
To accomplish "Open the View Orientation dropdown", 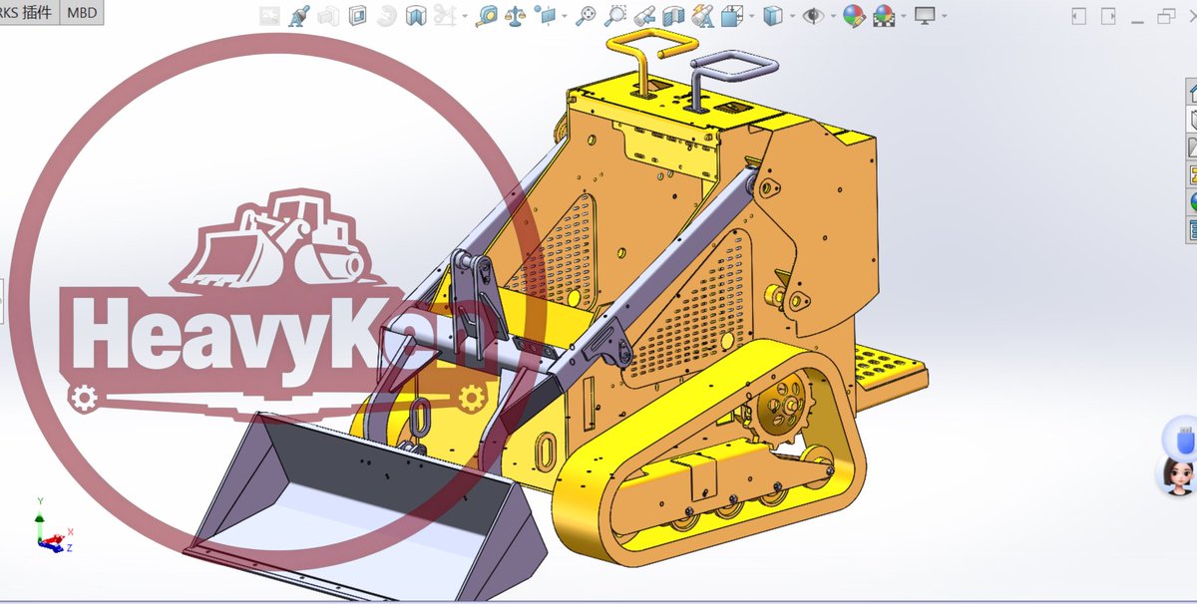I will pos(750,15).
